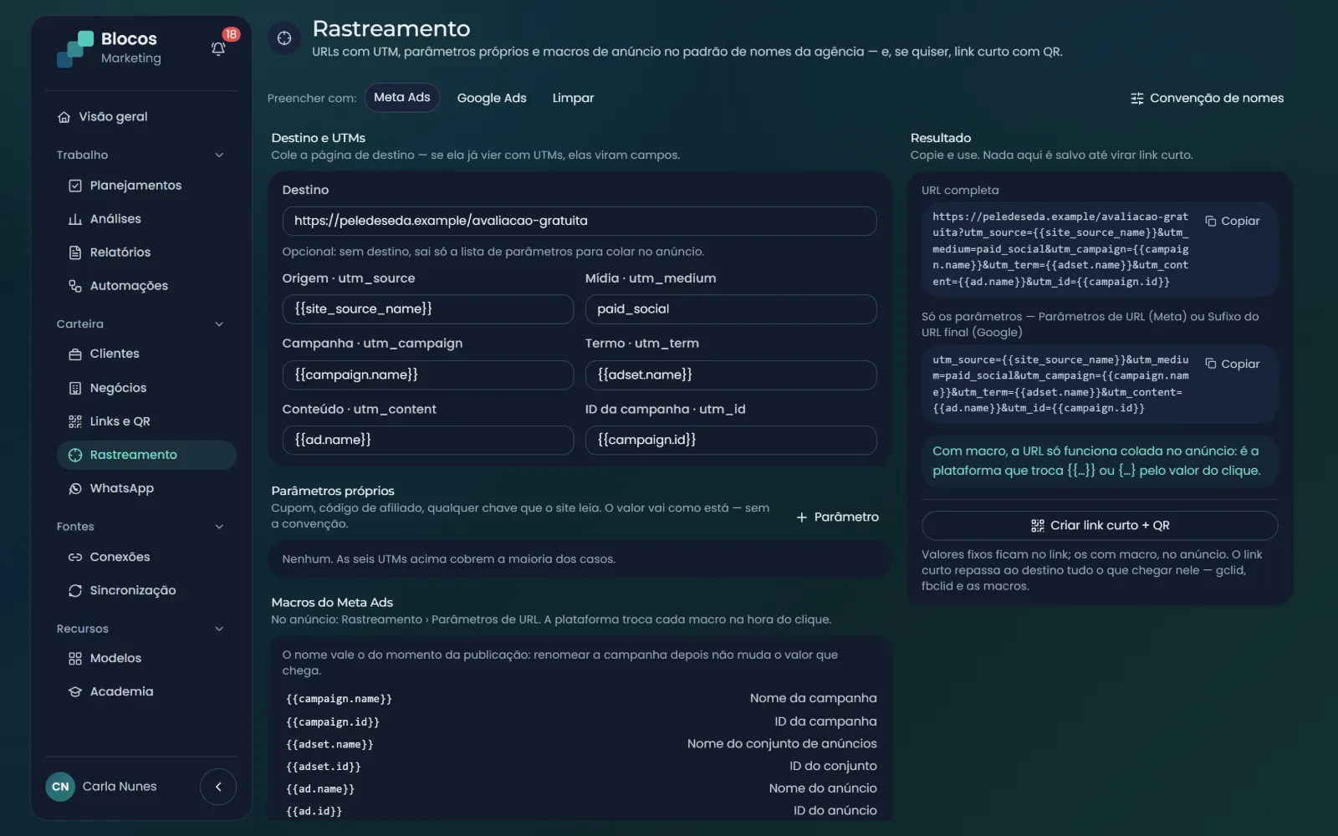
Task: Click the Negócios building icon
Action: pos(75,388)
